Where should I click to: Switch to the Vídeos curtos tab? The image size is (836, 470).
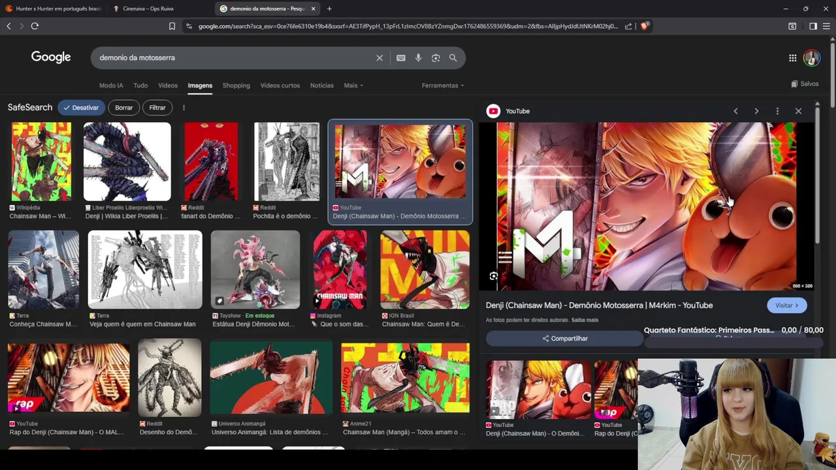tap(280, 86)
